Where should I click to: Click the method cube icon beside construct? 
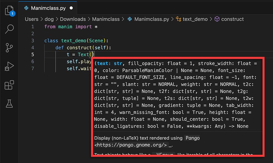(x=217, y=19)
